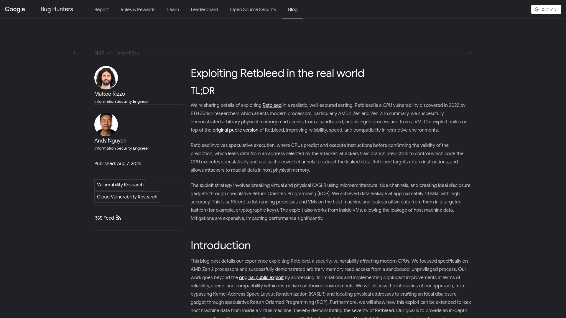
Task: Click the ログイン sign-in button
Action: coord(546,9)
